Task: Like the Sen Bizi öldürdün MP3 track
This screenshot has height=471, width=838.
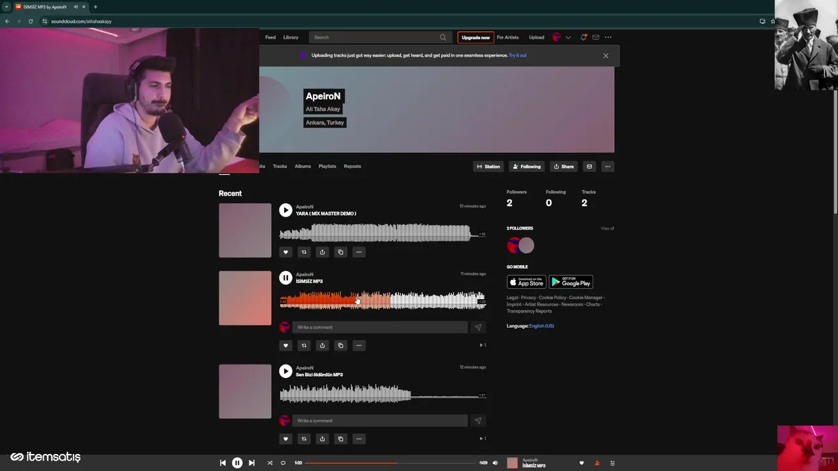Action: 285,439
